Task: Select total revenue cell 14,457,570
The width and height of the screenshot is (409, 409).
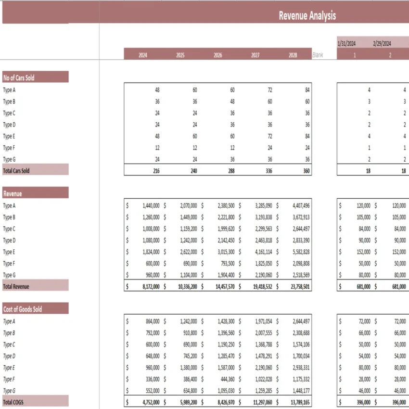Action: coord(225,287)
